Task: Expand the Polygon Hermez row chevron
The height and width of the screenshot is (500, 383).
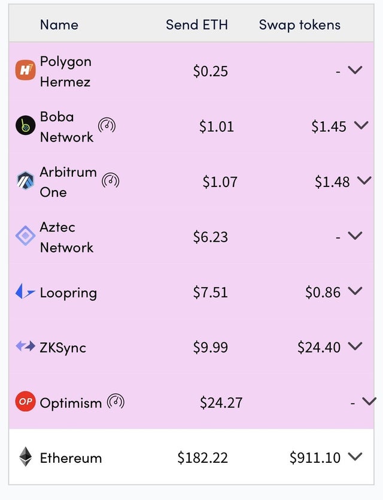Action: 355,70
